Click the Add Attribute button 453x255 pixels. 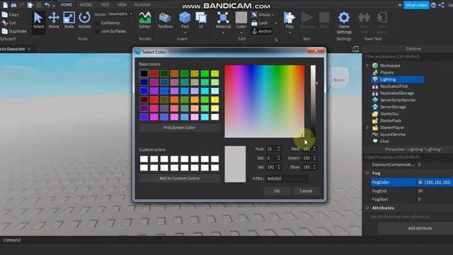click(x=420, y=228)
